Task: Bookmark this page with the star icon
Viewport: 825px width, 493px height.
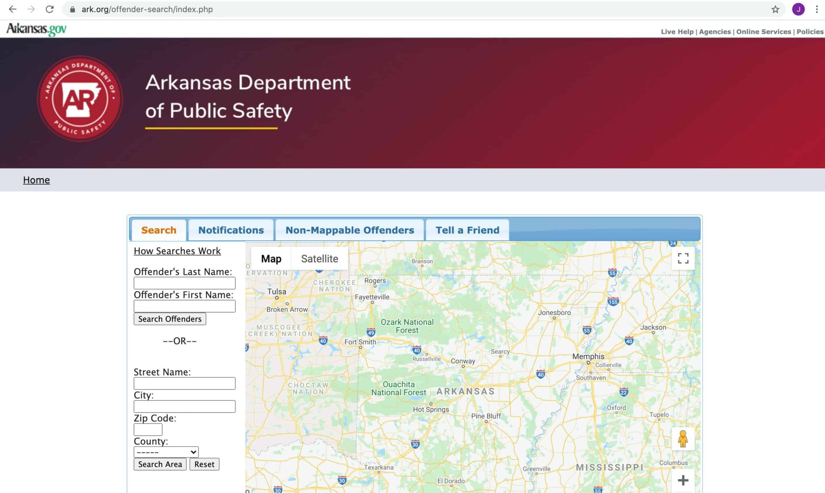Action: click(775, 9)
